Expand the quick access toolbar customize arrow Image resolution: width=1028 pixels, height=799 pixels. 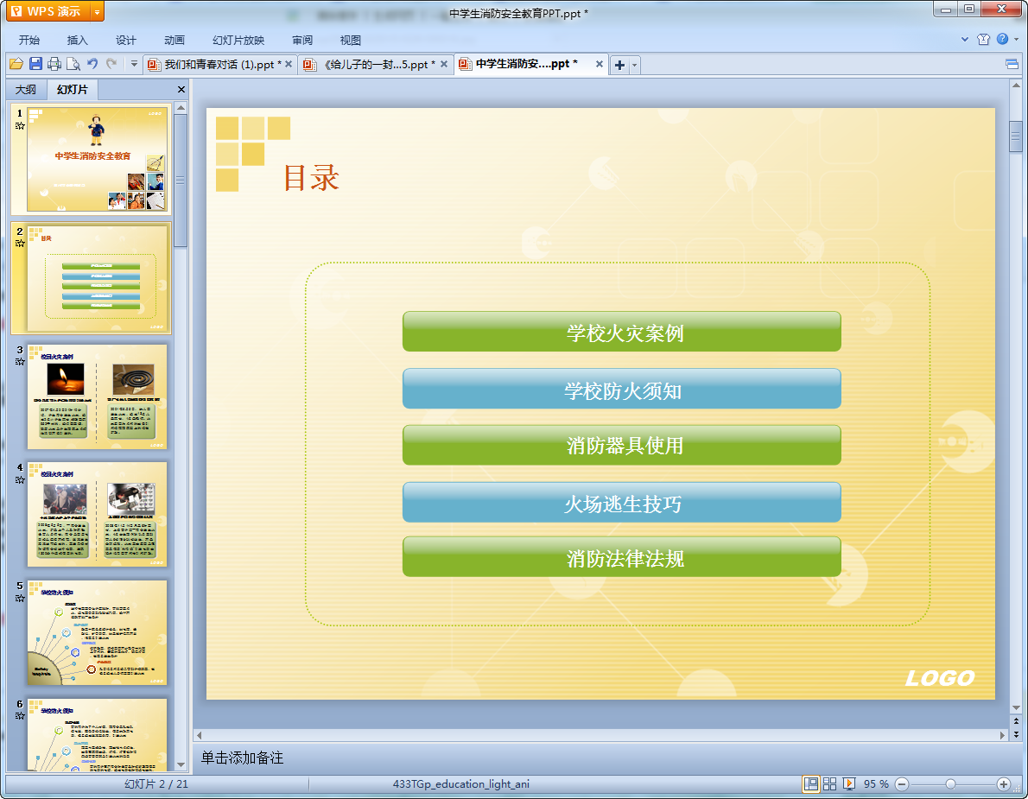pyautogui.click(x=134, y=64)
